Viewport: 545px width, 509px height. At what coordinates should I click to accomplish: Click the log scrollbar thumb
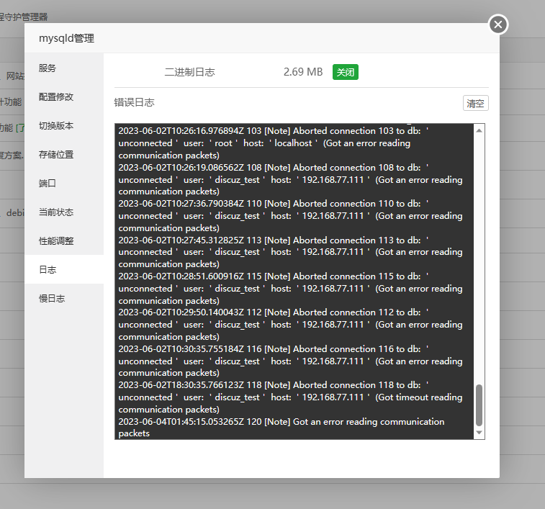point(479,405)
